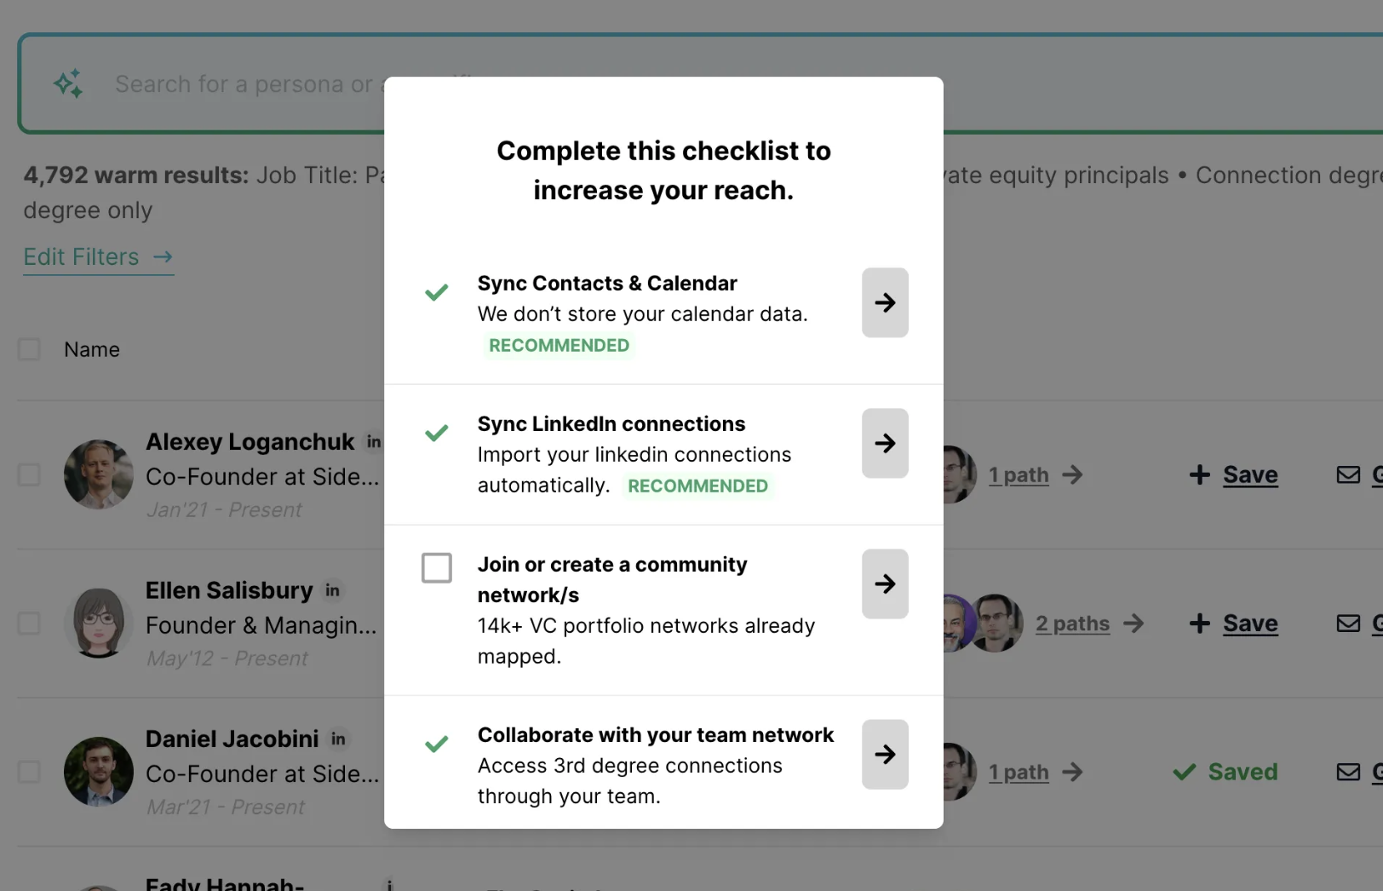The image size is (1383, 891).
Task: Open Join or create community arrow button
Action: click(885, 583)
